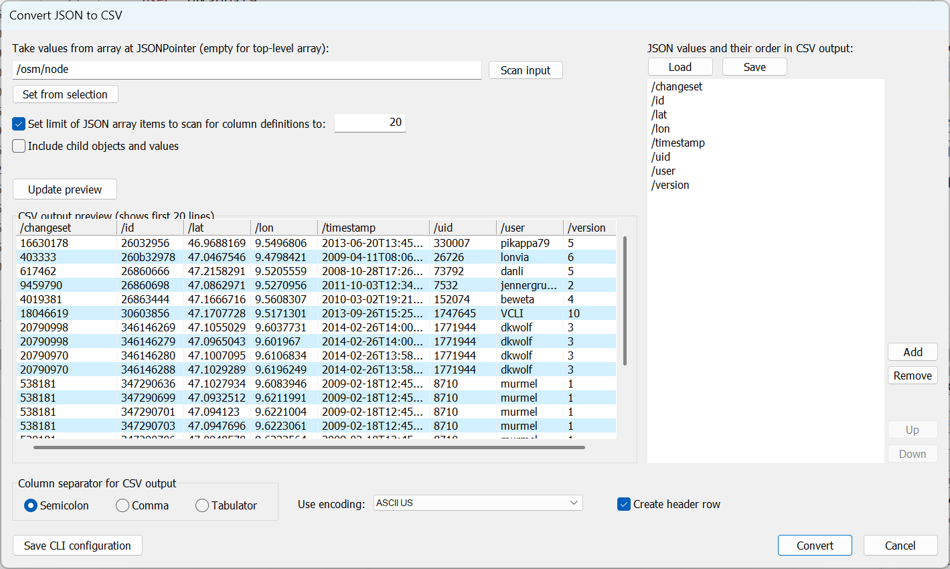Click Save CLI configuration button
Image resolution: width=950 pixels, height=569 pixels.
tap(78, 546)
